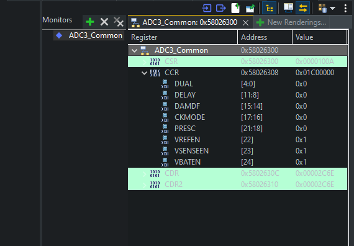Click the bitfield icon beside CKMODE
The image size is (354, 246).
click(x=165, y=117)
